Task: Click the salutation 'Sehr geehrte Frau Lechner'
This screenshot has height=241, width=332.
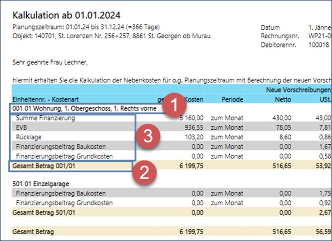Action: point(51,62)
